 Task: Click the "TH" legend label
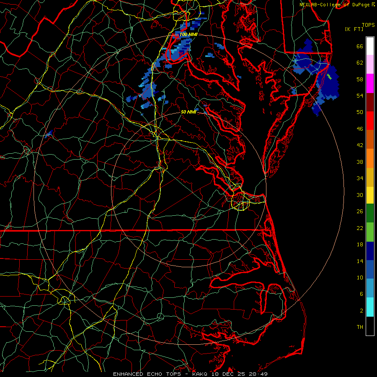click(x=360, y=327)
